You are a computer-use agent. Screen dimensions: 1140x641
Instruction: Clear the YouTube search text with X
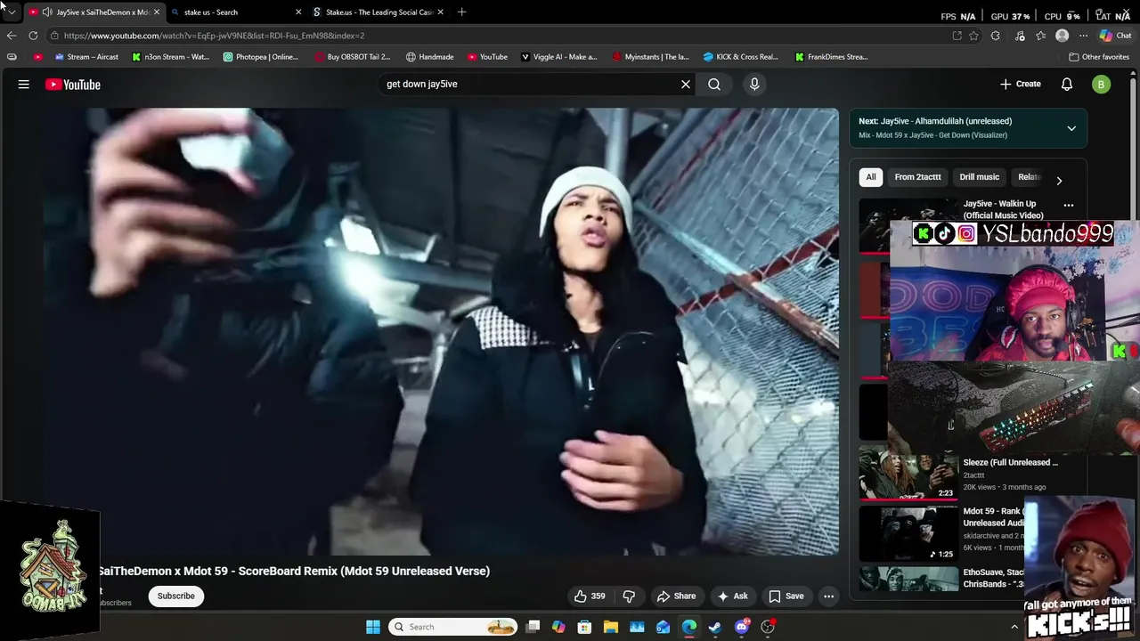tap(686, 85)
